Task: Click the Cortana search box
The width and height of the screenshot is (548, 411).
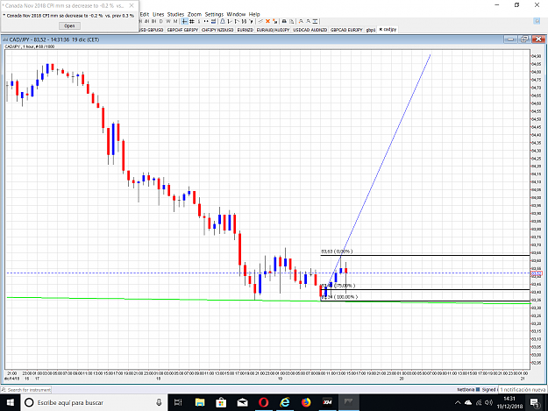Action: 95,402
